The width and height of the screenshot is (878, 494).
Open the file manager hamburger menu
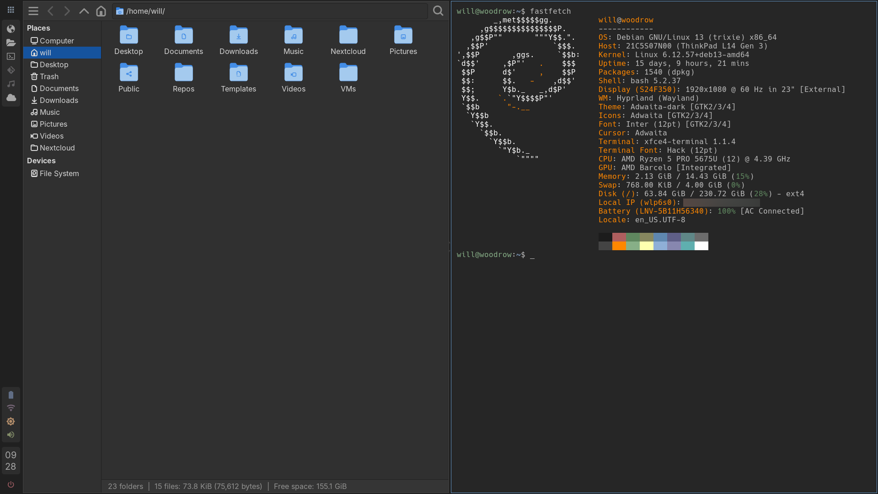tap(33, 11)
